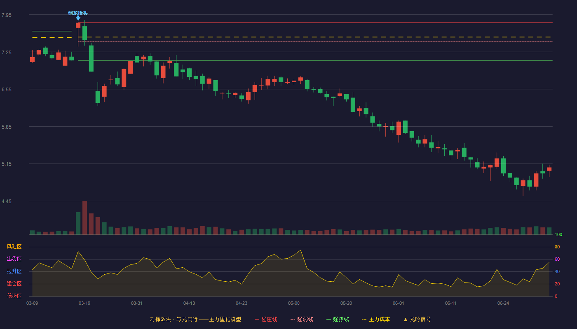Image resolution: width=577 pixels, height=329 pixels.
Task: Select the 拉升区 zone label
Action: pyautogui.click(x=14, y=271)
